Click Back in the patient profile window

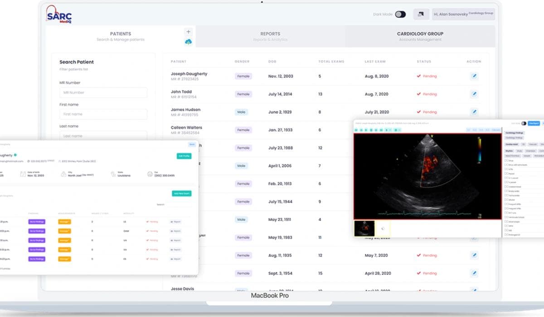coord(192,144)
